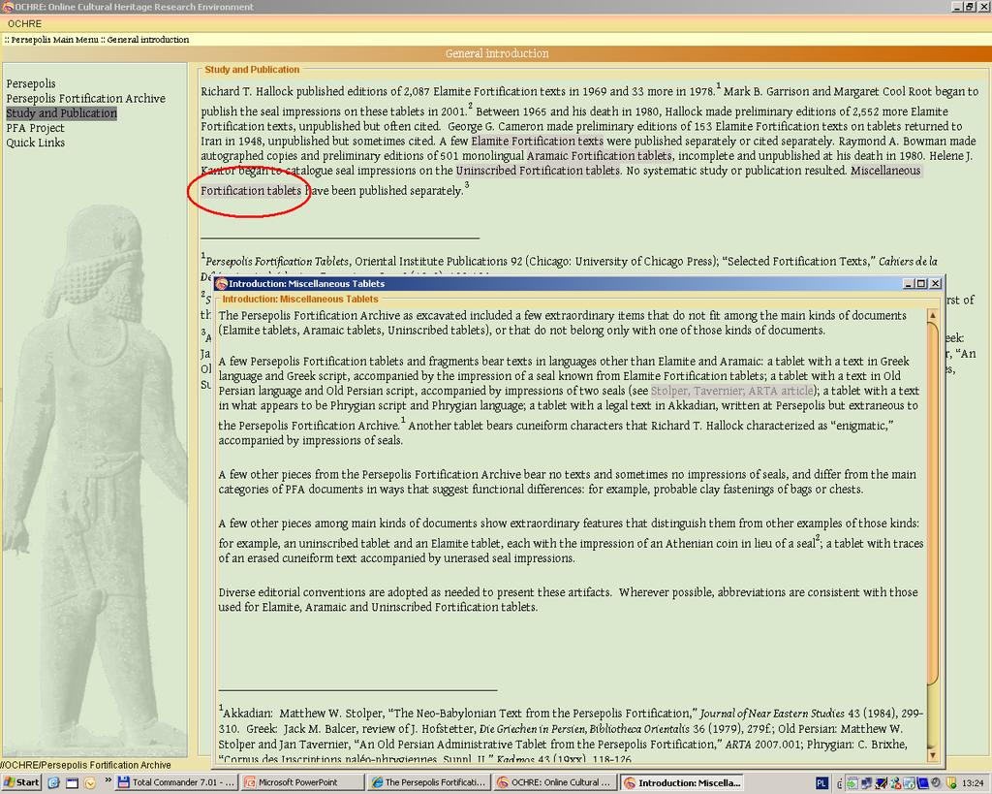Click the Introduction: Miscellaneous Tablets window icon
The image size is (992, 794).
pyautogui.click(x=222, y=284)
